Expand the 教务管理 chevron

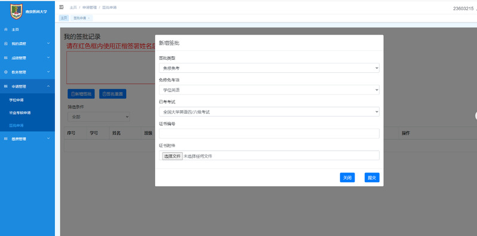tap(48, 72)
